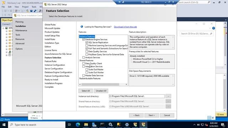Check Data Quality Client
The height and width of the screenshot is (128, 228).
(x=83, y=63)
